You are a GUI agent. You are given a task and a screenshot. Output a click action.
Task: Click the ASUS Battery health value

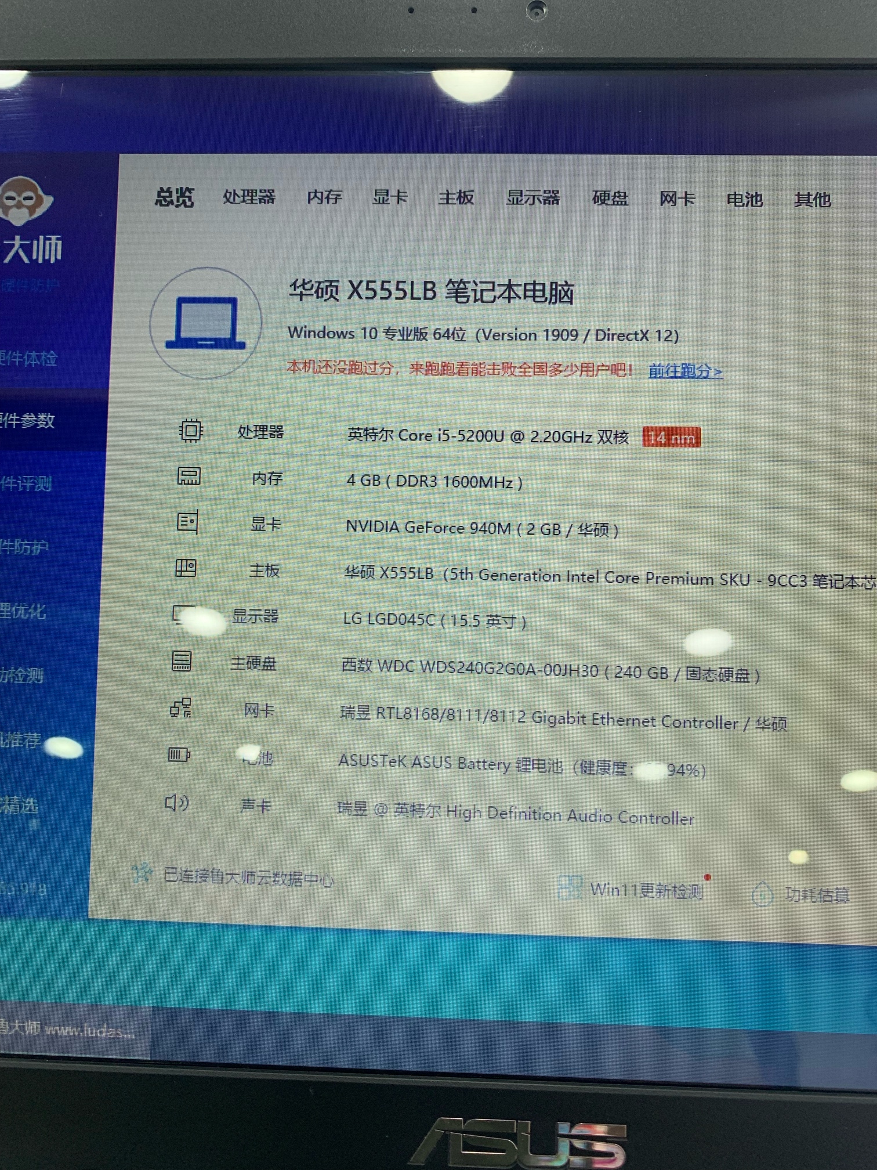coord(522,765)
